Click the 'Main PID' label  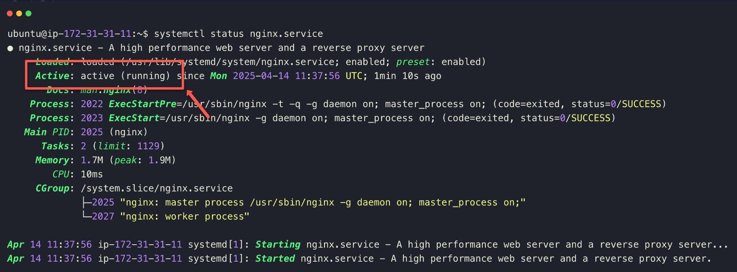coord(46,132)
